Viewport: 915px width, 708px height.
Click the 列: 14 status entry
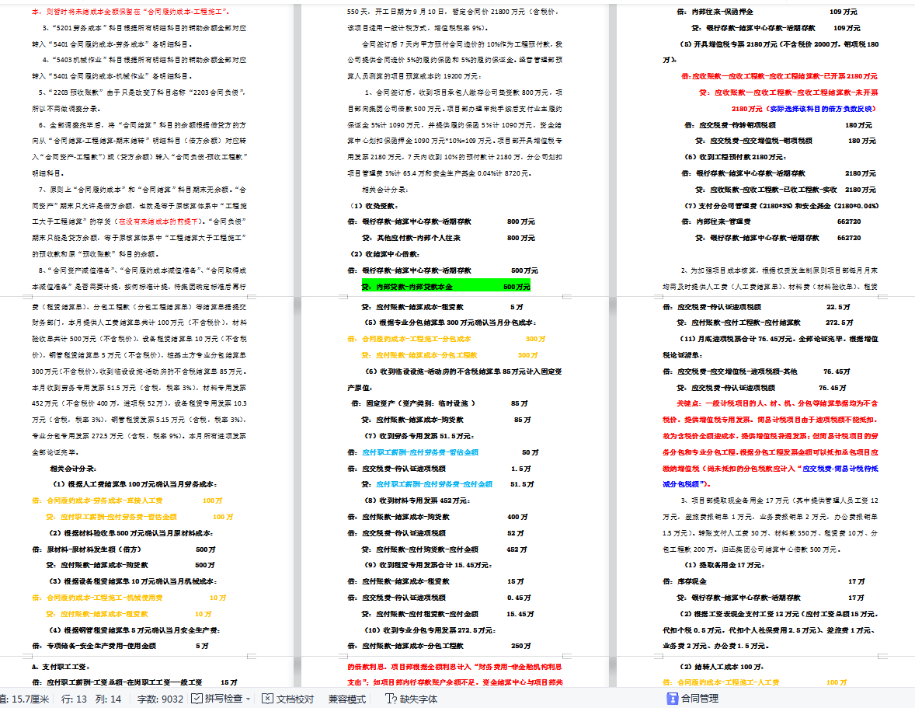click(x=108, y=699)
